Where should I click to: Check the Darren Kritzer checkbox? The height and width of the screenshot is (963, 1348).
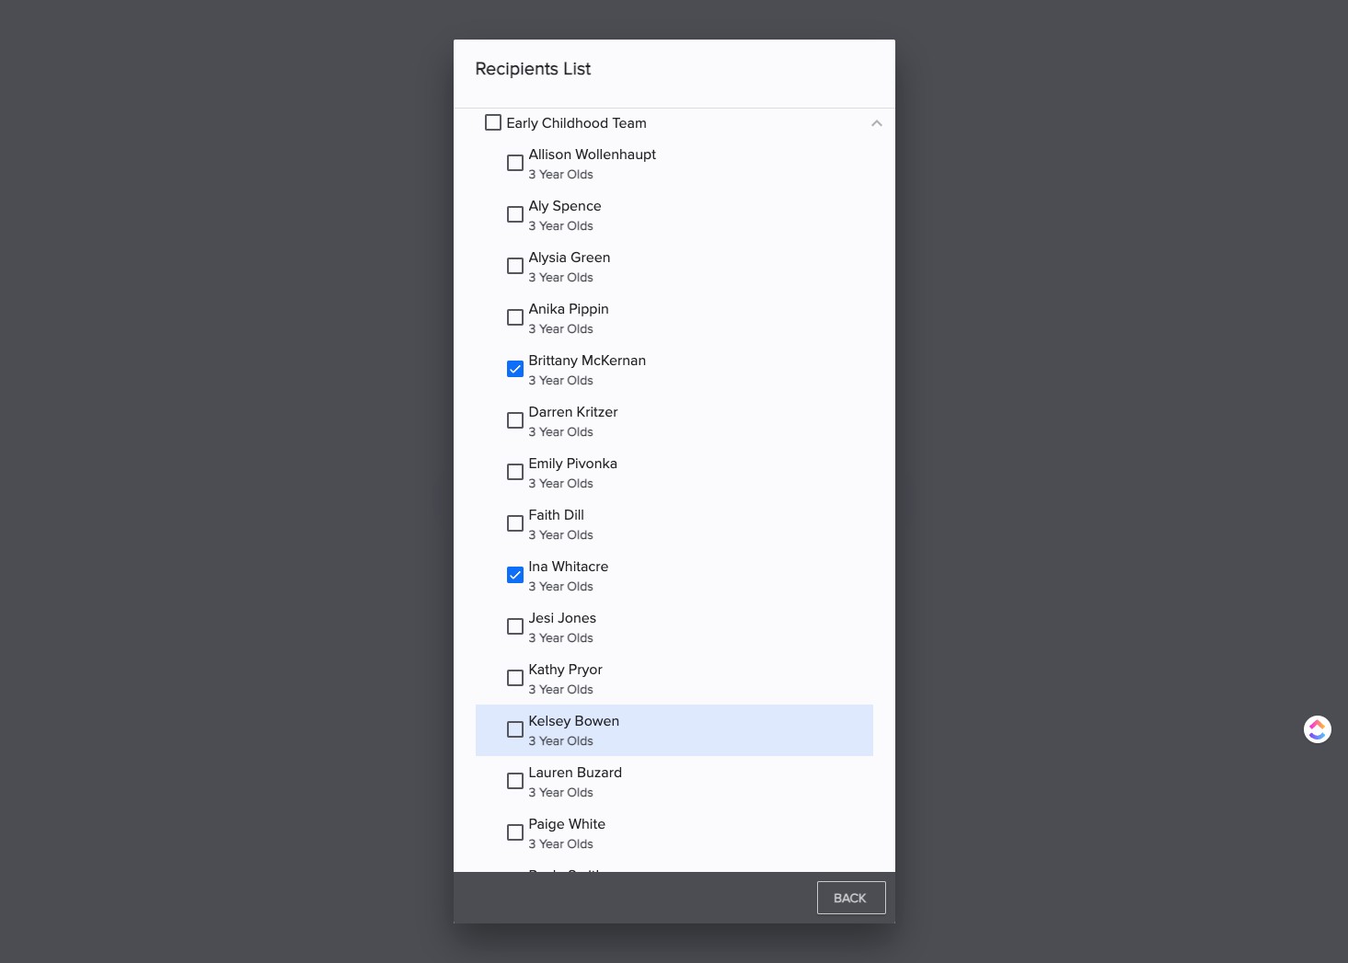pos(515,420)
